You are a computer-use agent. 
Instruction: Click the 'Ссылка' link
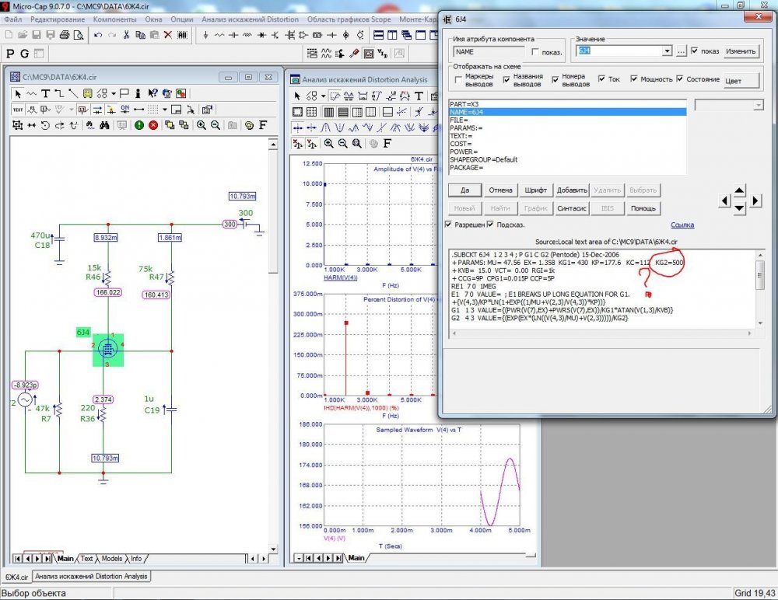[x=682, y=225]
